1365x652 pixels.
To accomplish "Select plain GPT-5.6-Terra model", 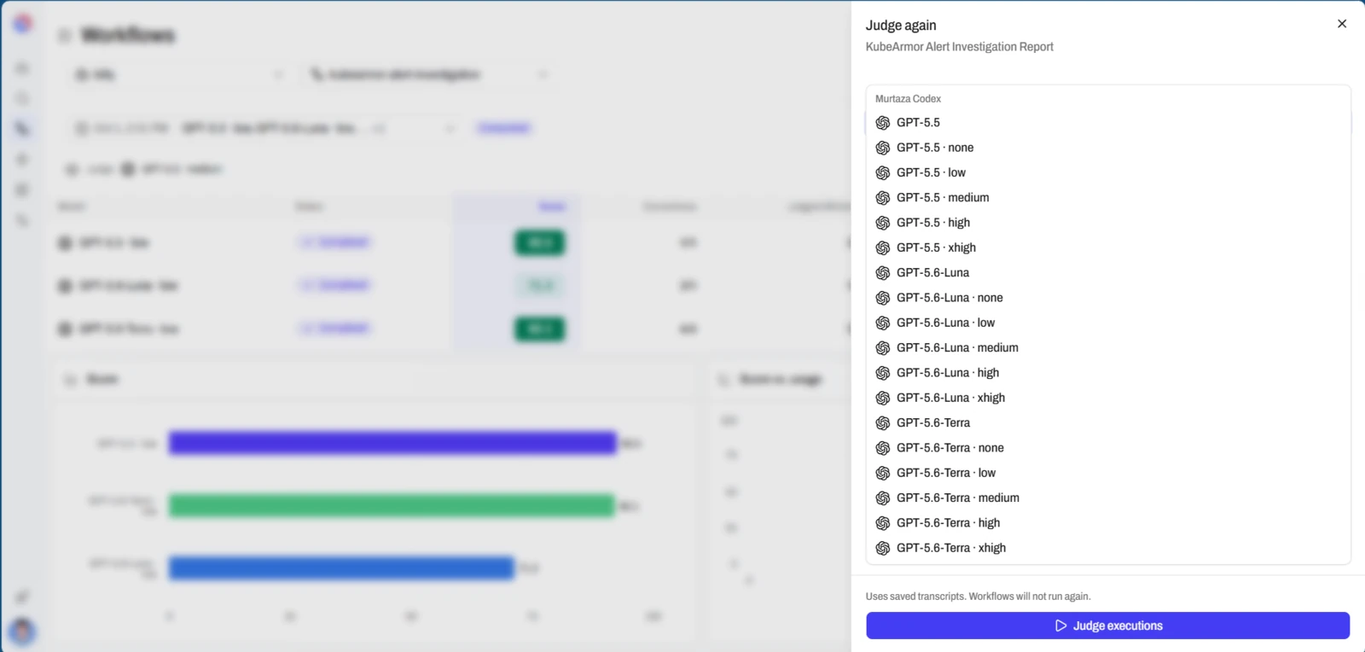I will tap(1108, 423).
